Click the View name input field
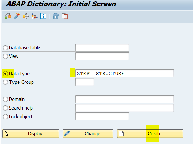Image resolution: width=193 pixels, height=144 pixels. click(x=103, y=56)
